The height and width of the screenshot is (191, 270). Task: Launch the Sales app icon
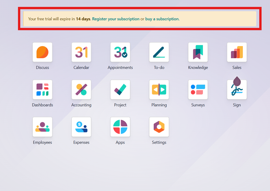pyautogui.click(x=237, y=52)
